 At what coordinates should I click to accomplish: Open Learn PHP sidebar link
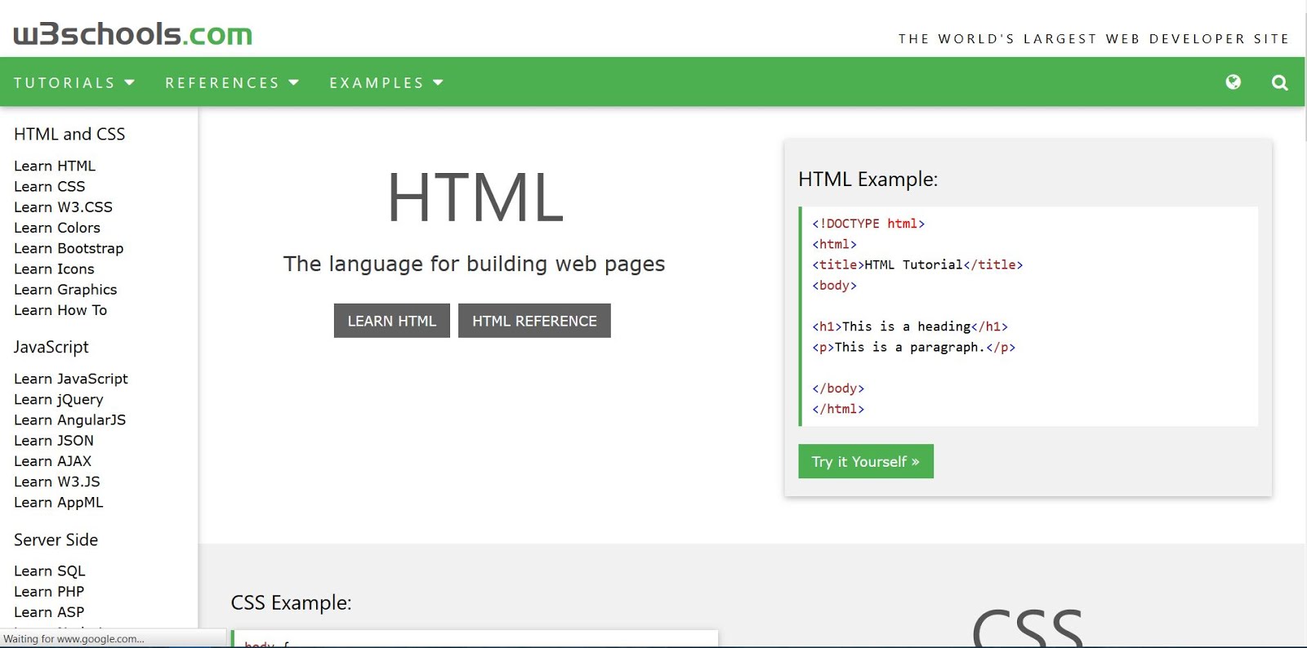[x=49, y=592]
